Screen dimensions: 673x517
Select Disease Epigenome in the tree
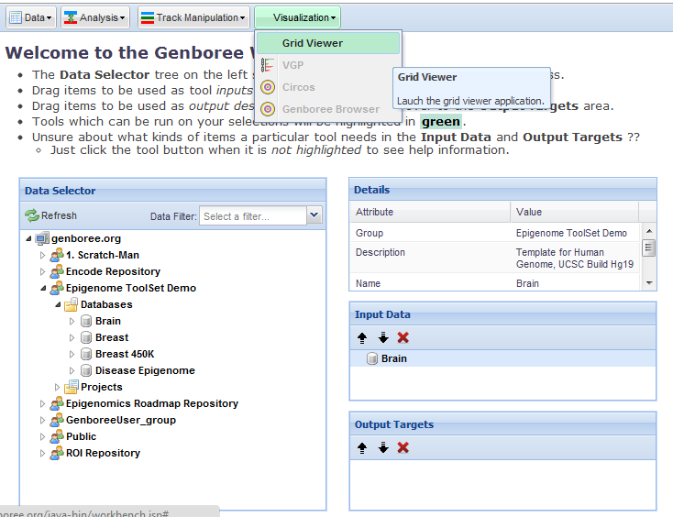tap(144, 371)
